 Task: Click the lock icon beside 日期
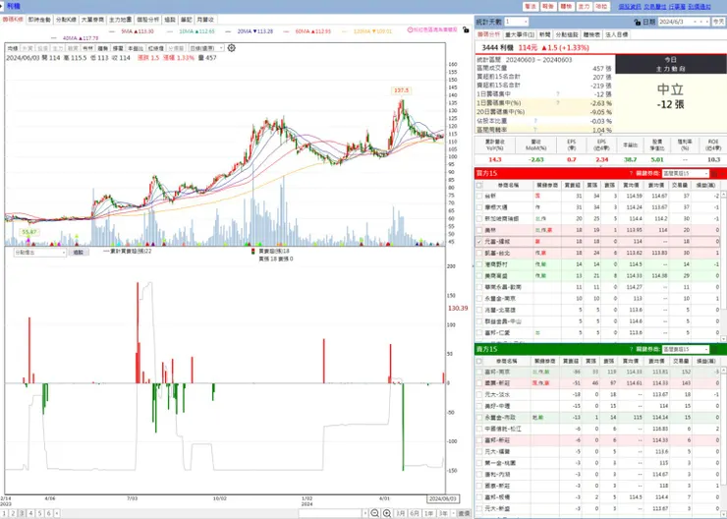click(637, 22)
